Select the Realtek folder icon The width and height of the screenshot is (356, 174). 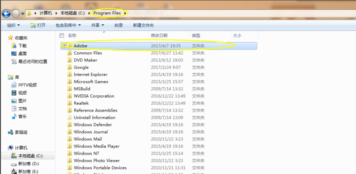(70, 103)
